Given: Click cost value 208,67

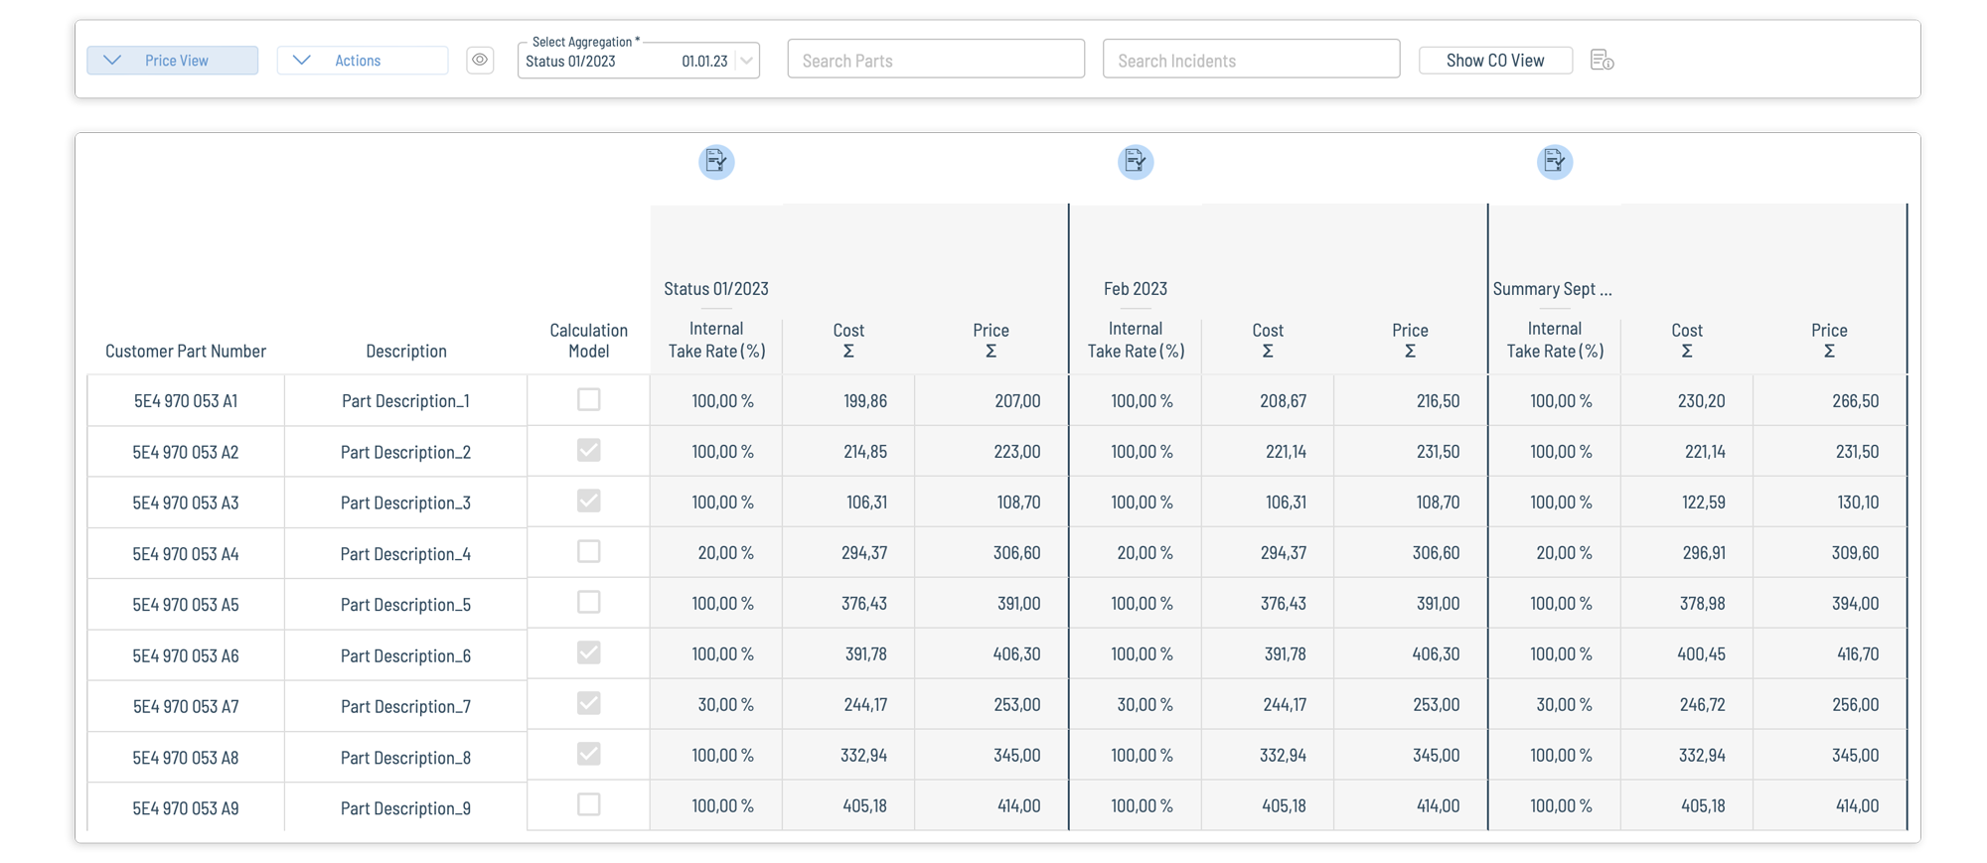Looking at the screenshot, I should [1284, 401].
